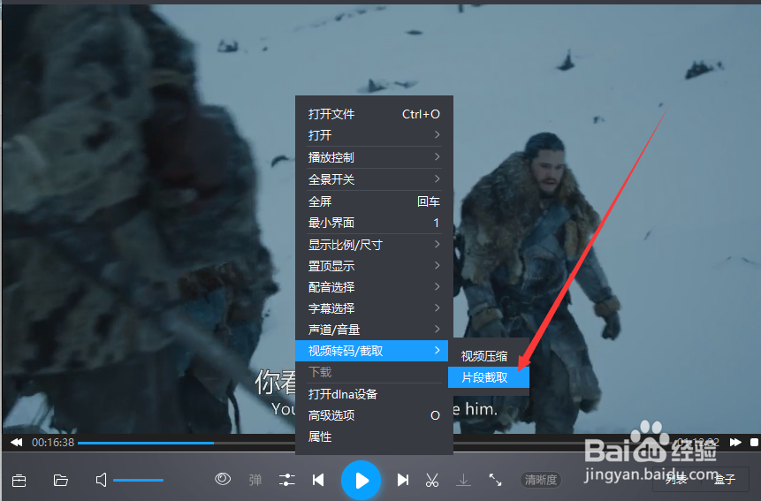761x501 pixels.
Task: Expand the 置顶显示 submenu
Action: [374, 266]
